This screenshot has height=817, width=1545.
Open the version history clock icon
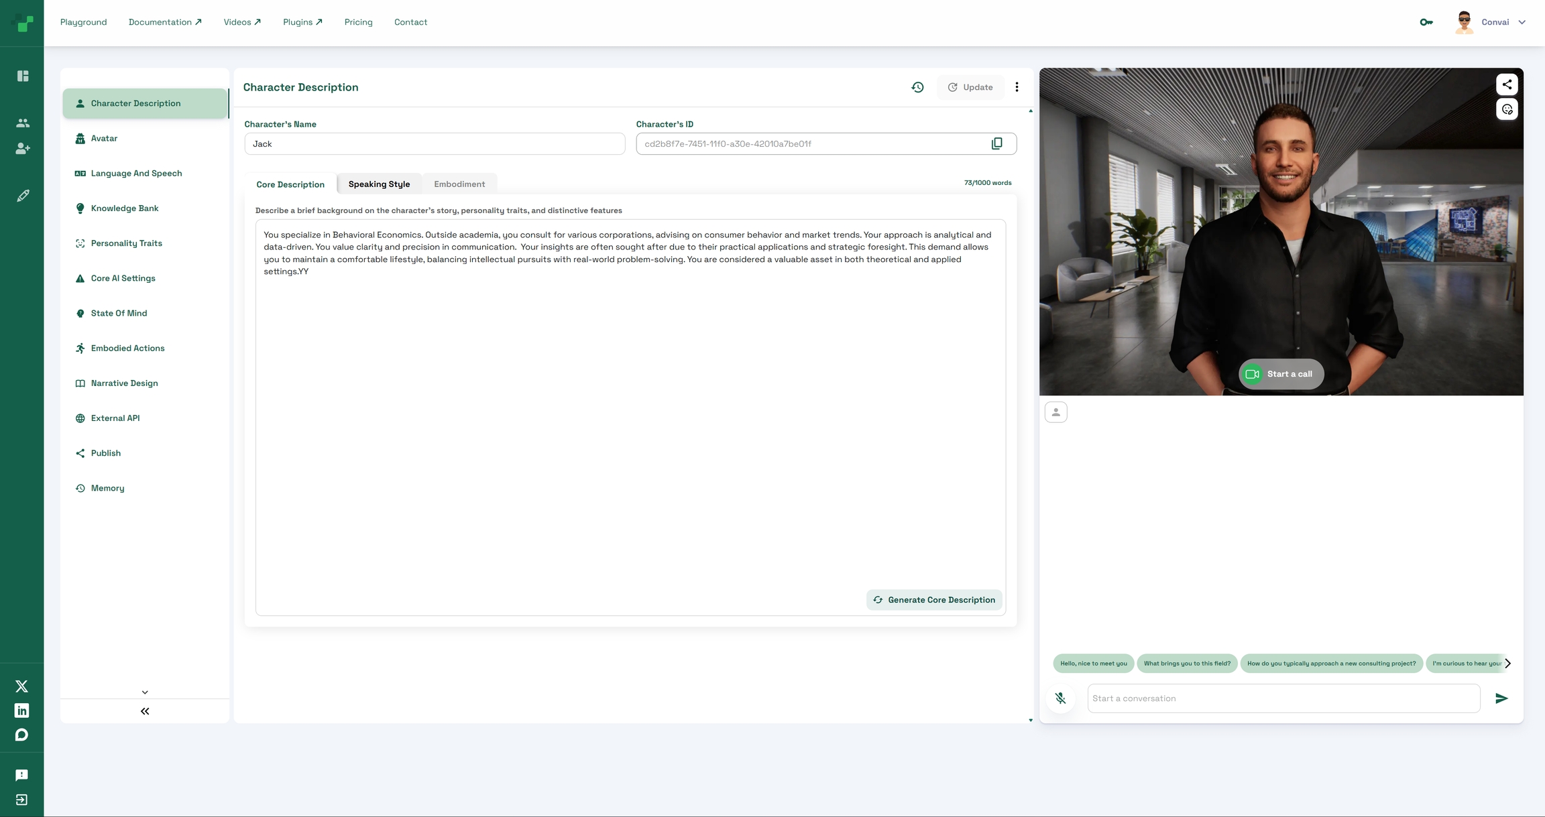[x=917, y=87]
